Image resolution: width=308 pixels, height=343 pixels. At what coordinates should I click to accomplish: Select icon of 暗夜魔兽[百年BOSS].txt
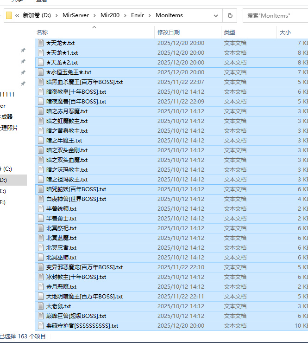pos(41,102)
